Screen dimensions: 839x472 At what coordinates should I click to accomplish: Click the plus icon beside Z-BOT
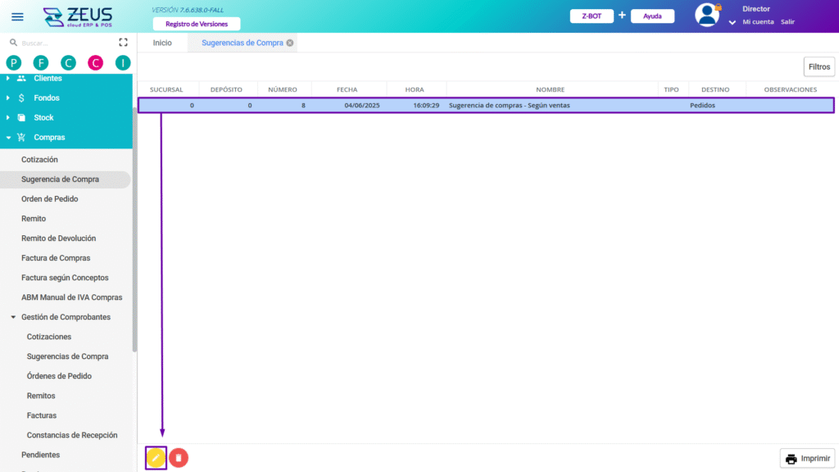(622, 16)
